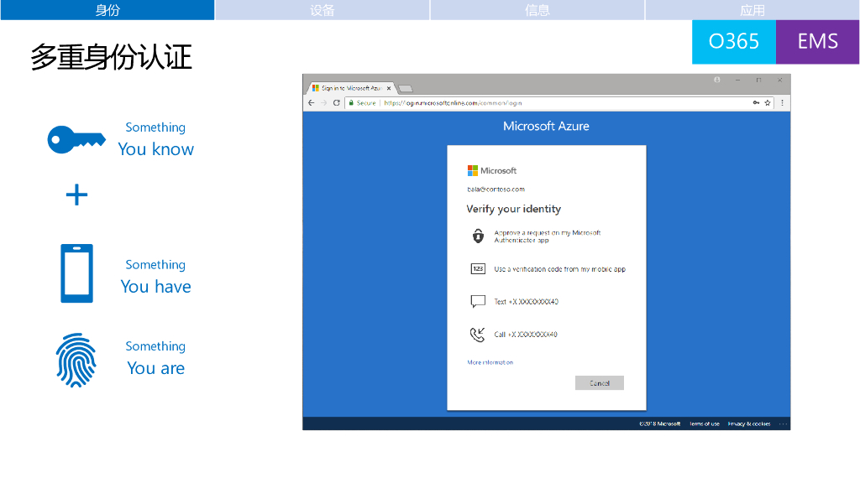The height and width of the screenshot is (483, 860).
Task: Choose the 123 verification code icon
Action: [x=478, y=269]
